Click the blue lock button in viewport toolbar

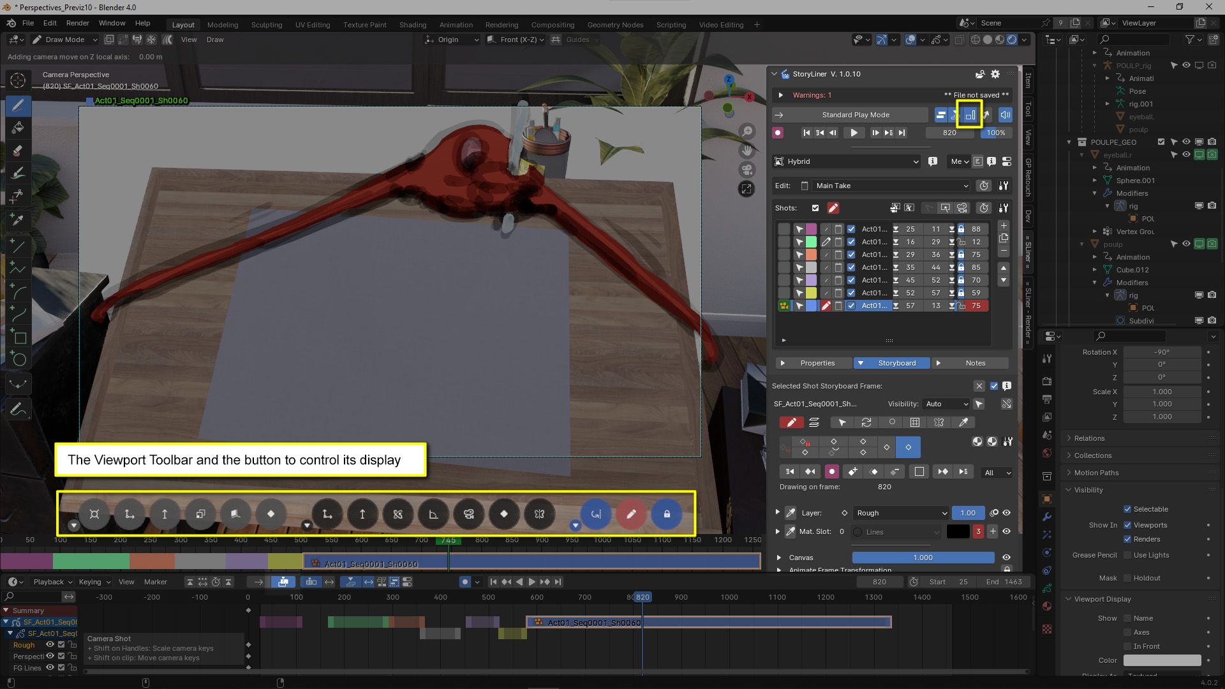[667, 514]
